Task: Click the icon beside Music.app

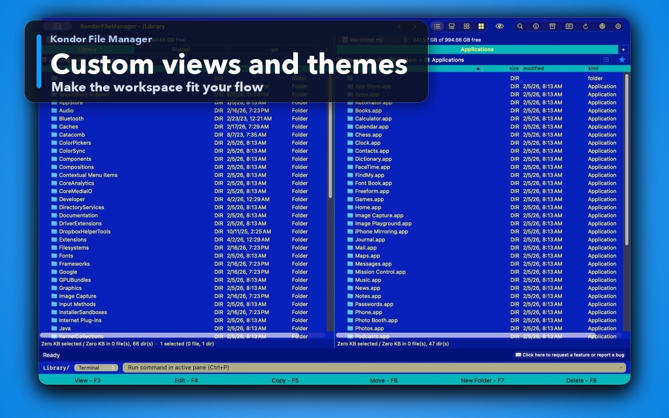Action: coord(351,280)
